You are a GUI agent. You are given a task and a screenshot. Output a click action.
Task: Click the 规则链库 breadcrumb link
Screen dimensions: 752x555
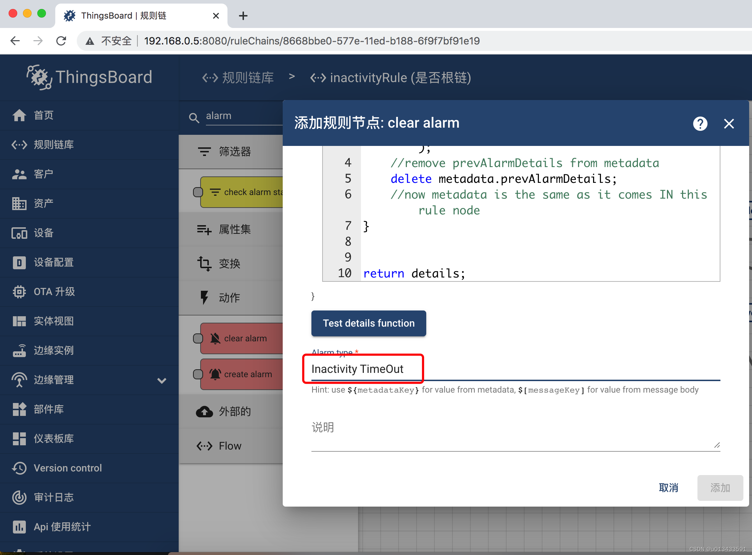coord(238,78)
